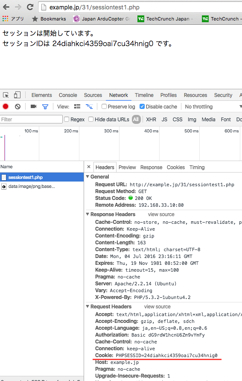Image resolution: width=242 pixels, height=381 pixels.
Task: Reload the page with refresh icon
Action: tap(30, 7)
